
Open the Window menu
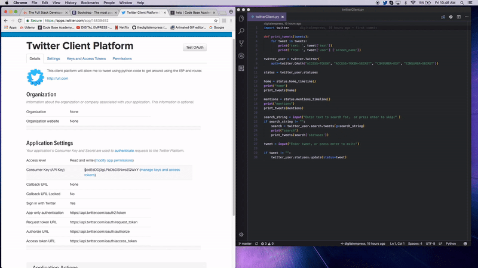pos(125,3)
